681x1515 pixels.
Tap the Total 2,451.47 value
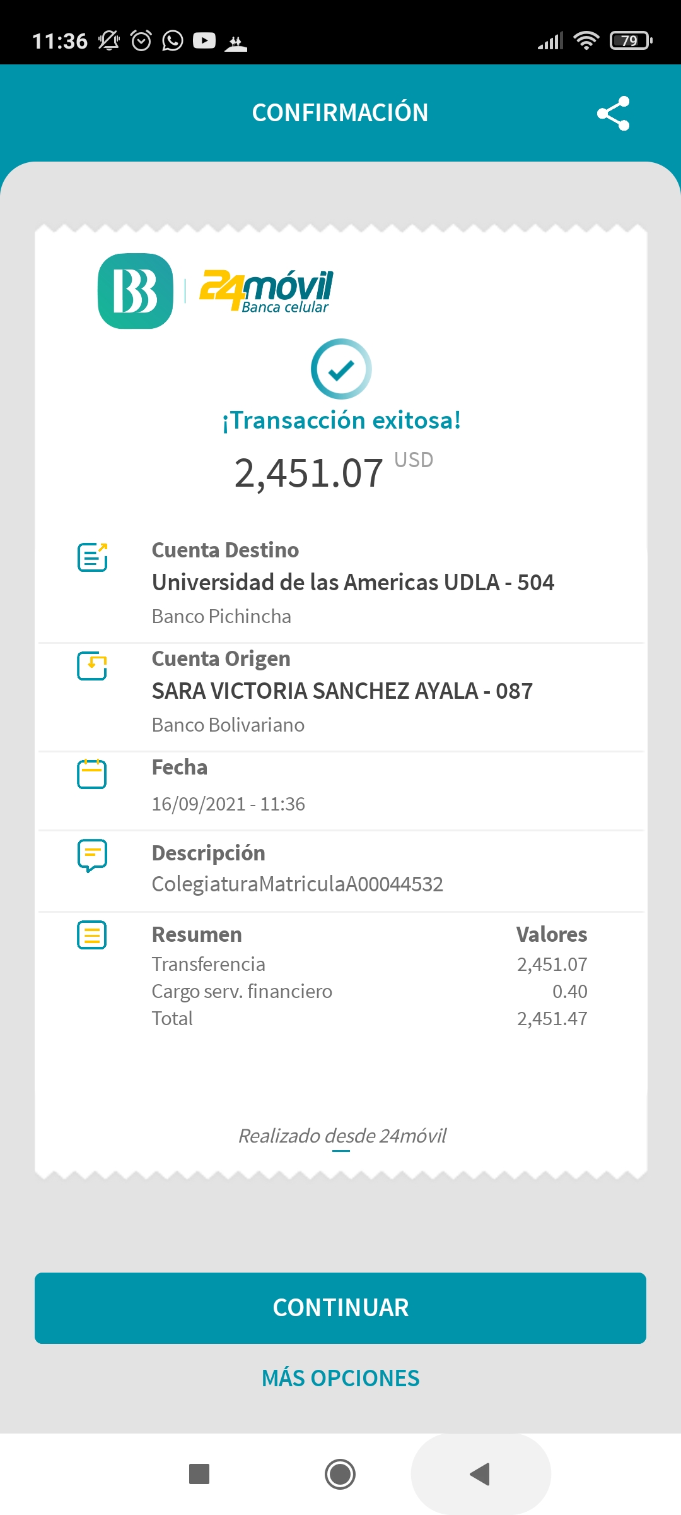552,1018
